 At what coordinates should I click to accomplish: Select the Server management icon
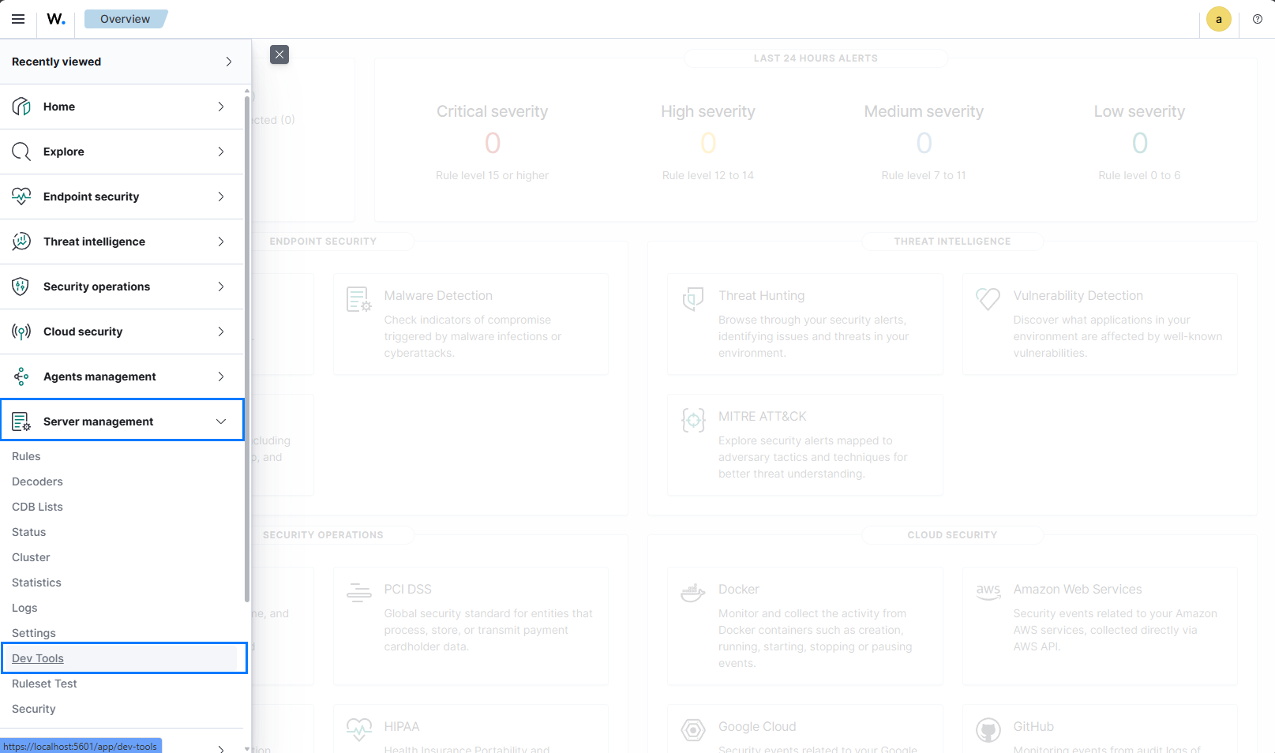[21, 421]
